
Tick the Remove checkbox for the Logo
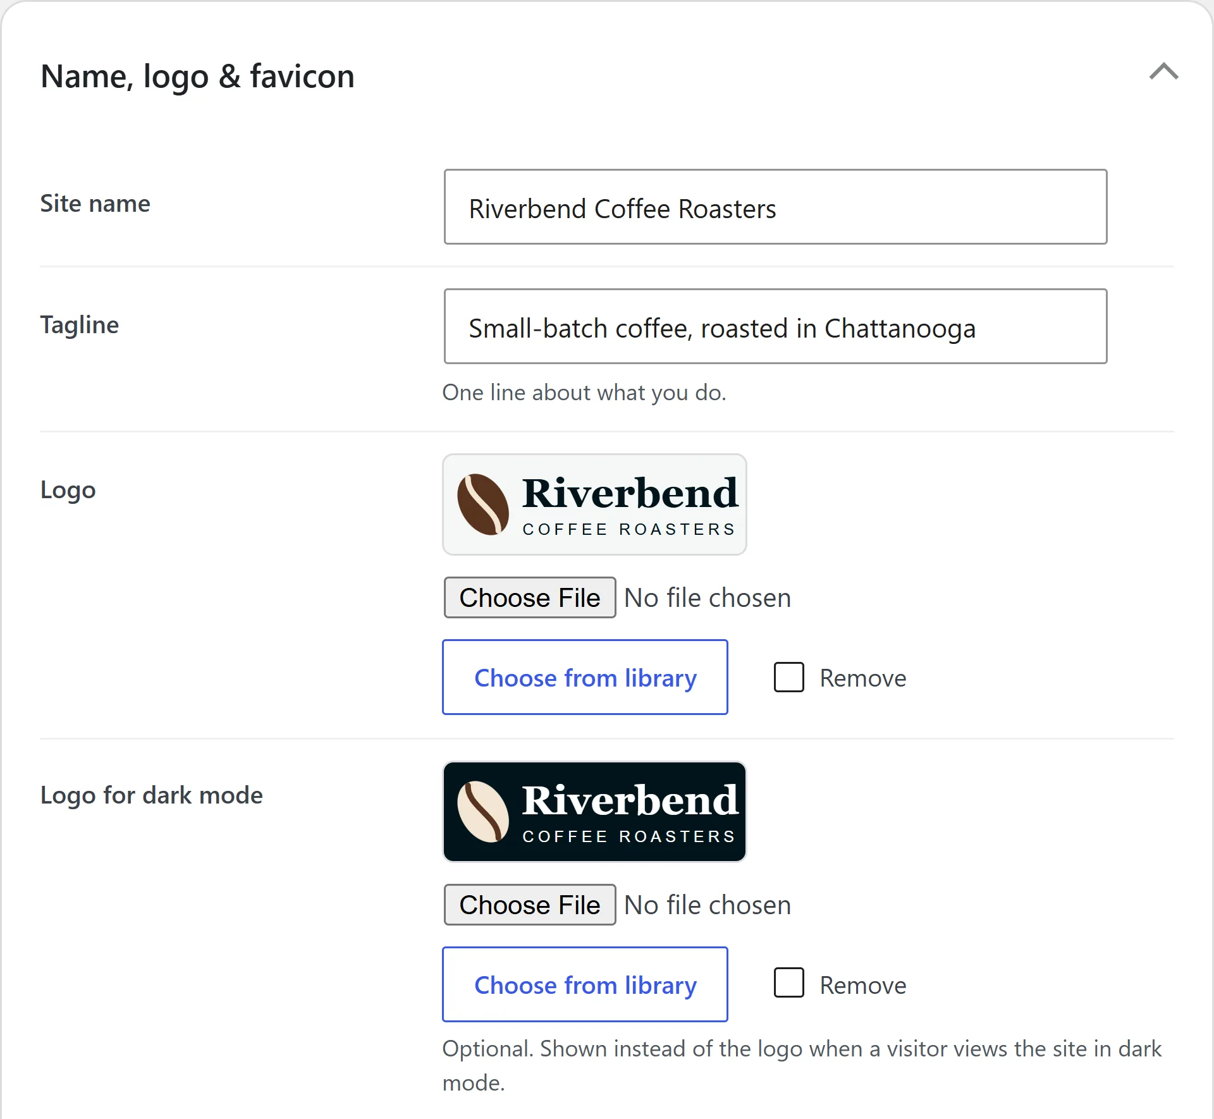(789, 677)
